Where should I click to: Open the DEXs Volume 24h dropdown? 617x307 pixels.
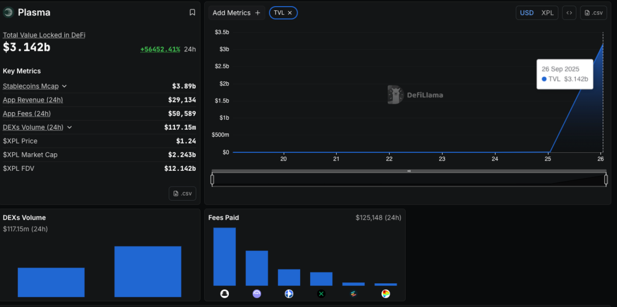70,127
